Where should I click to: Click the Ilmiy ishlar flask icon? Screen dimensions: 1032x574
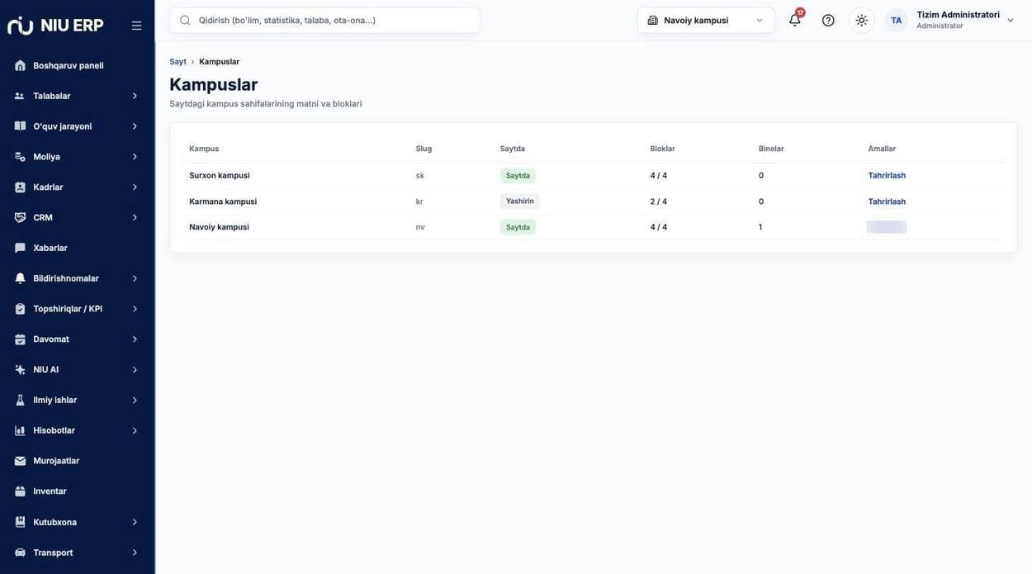(x=20, y=400)
